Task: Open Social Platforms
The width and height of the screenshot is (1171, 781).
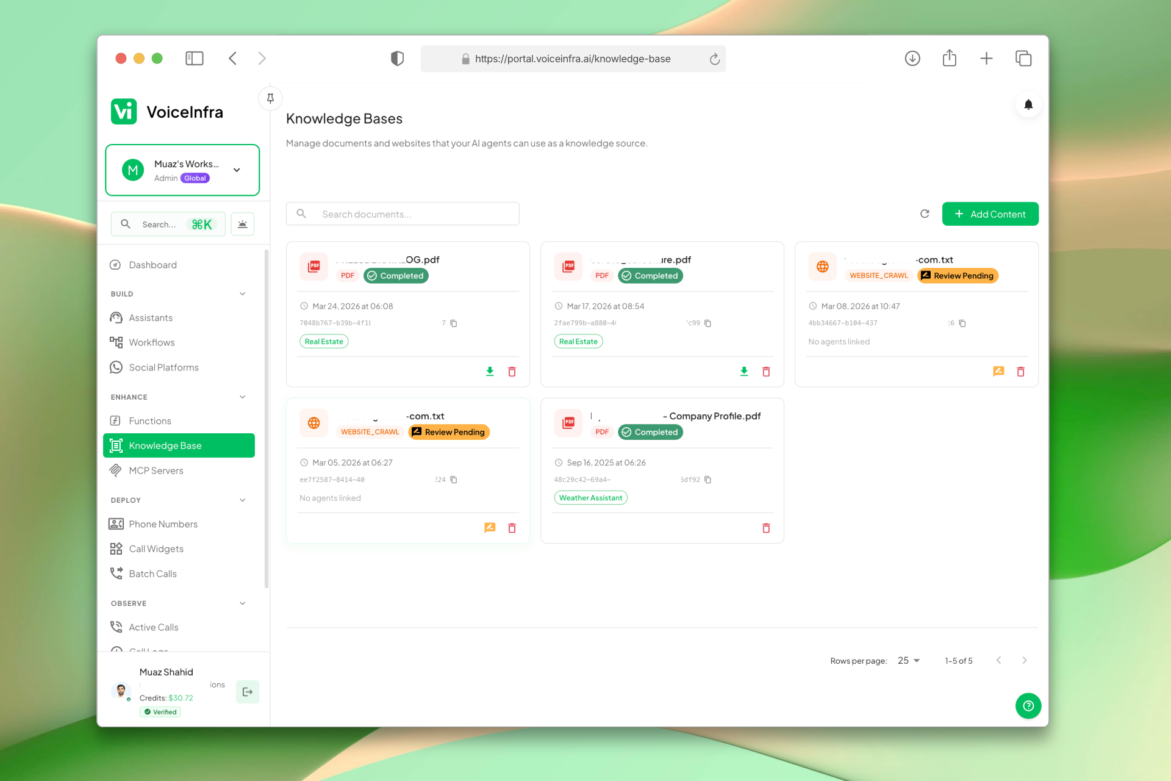Action: (179, 367)
